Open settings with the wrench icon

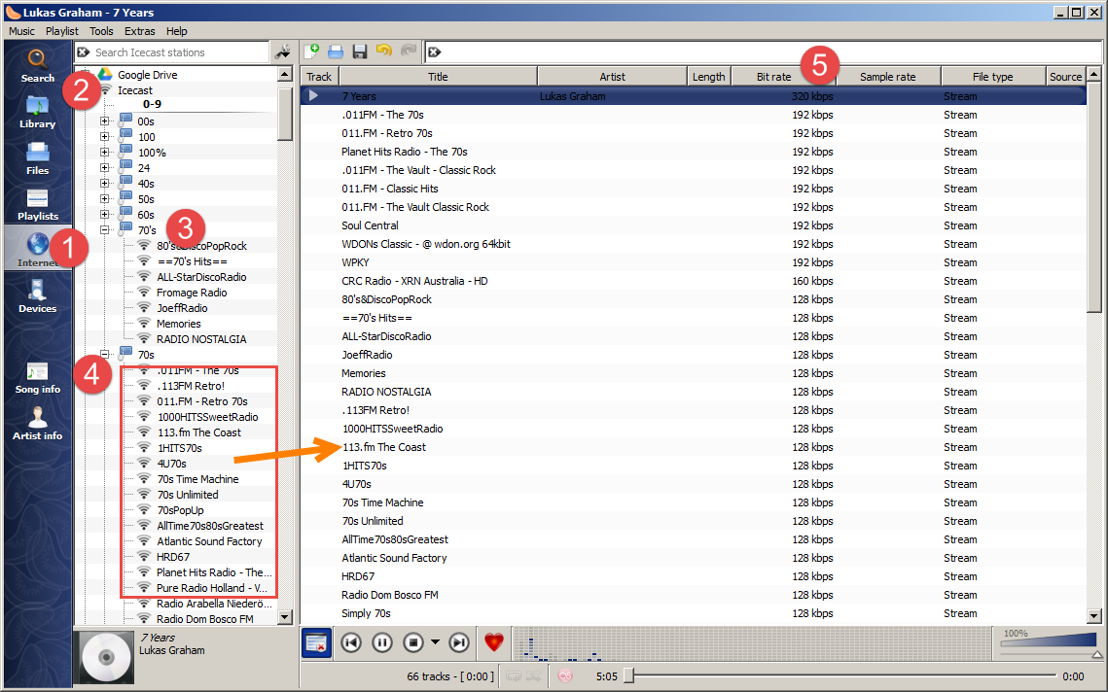tap(283, 52)
